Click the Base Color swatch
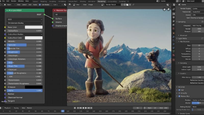 point(34,27)
